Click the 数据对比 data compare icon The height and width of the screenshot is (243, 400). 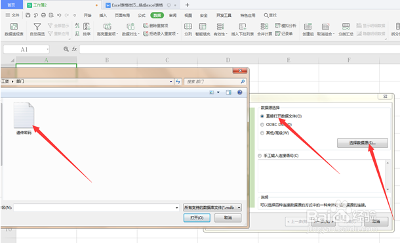(x=130, y=26)
